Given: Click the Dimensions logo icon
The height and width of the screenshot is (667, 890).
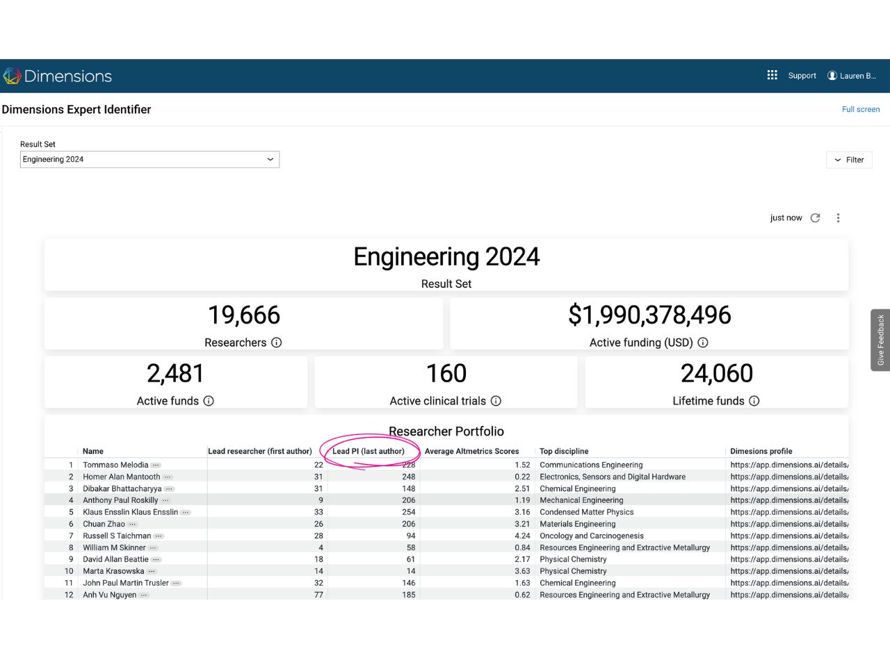Looking at the screenshot, I should coord(12,76).
